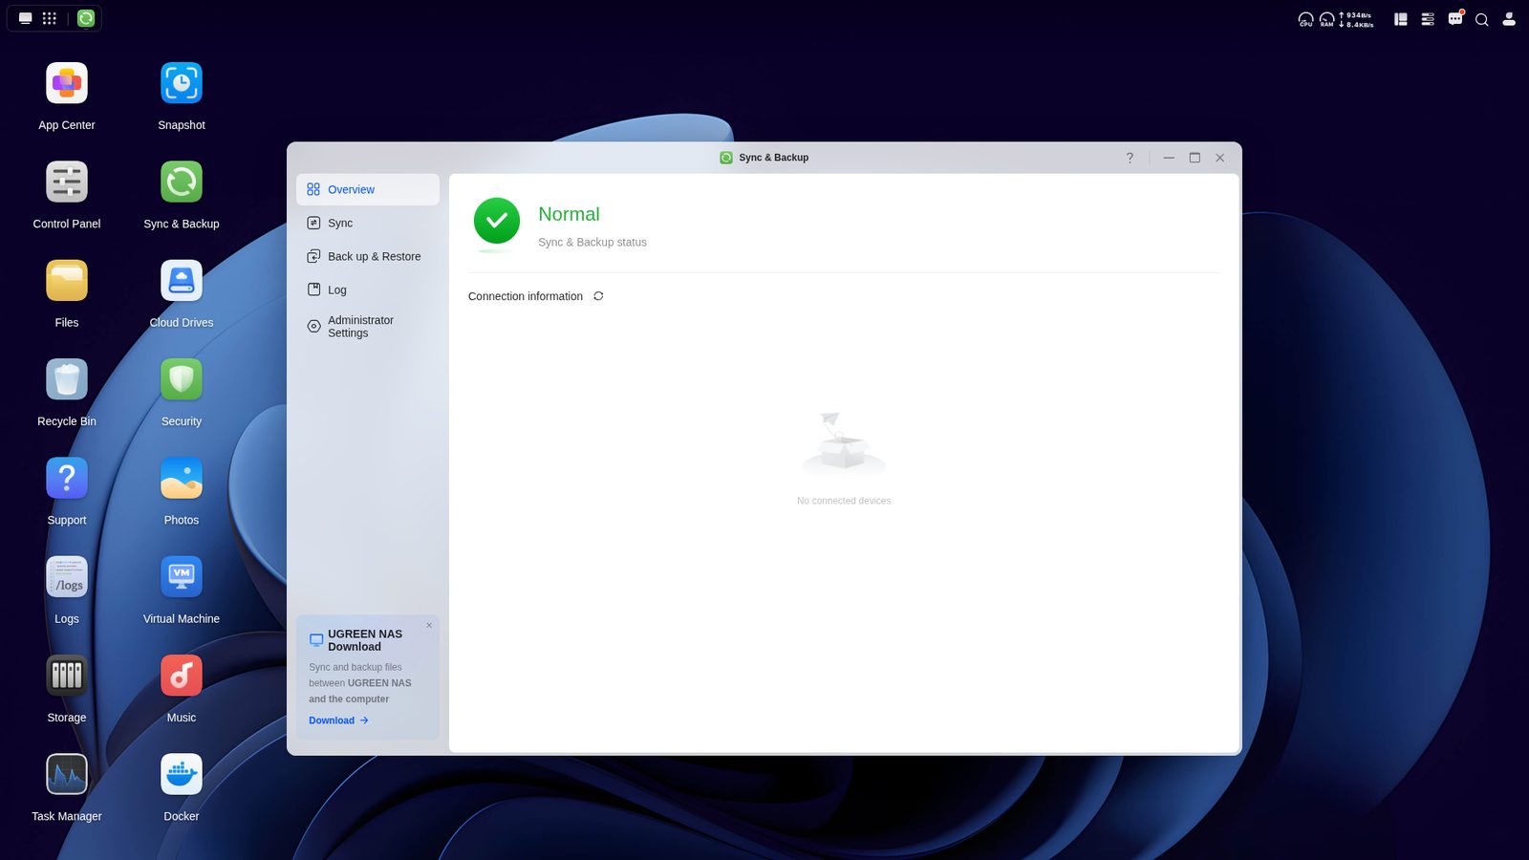Open the Snapshot desktop icon
Image resolution: width=1529 pixels, height=860 pixels.
[182, 84]
